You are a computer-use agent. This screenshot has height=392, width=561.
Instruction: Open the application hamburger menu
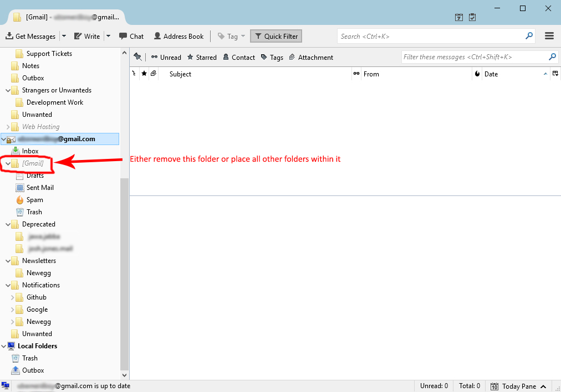pos(549,35)
